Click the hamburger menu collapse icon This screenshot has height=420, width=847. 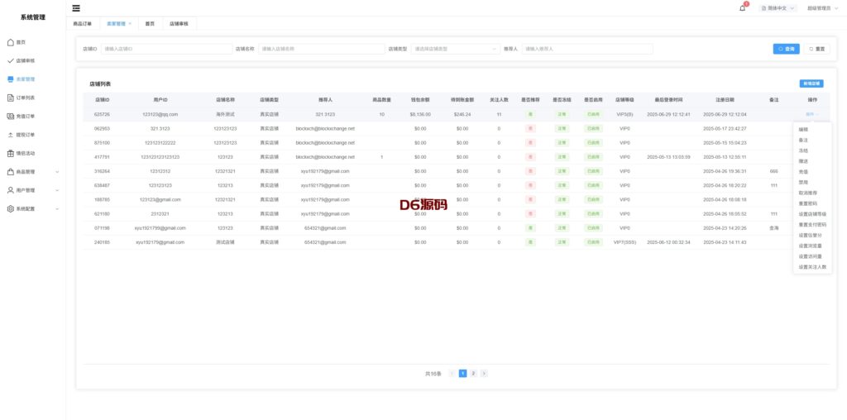pyautogui.click(x=76, y=8)
